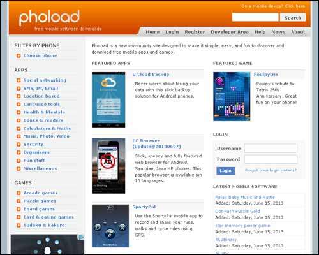Screen dimensions: 319x255
Task: Open the Forgot your login details link
Action: 271,170
